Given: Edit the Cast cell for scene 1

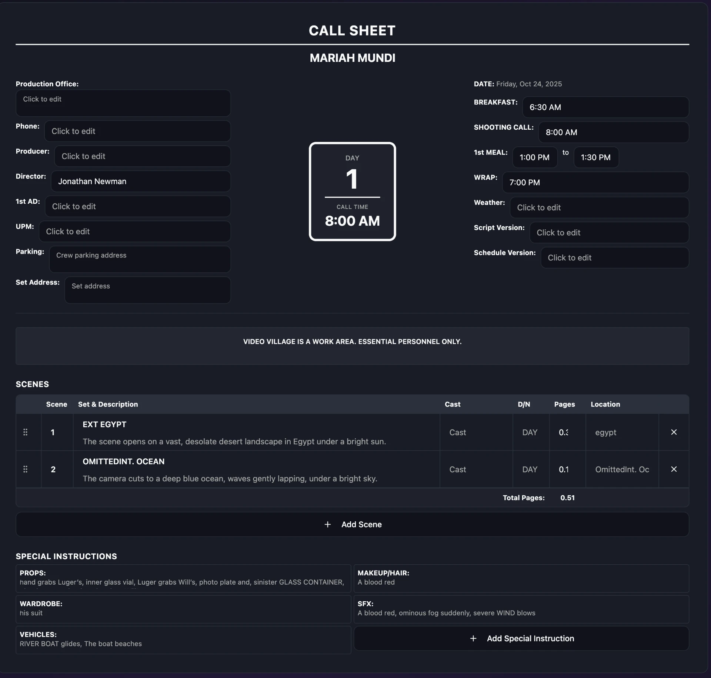Looking at the screenshot, I should coord(476,432).
